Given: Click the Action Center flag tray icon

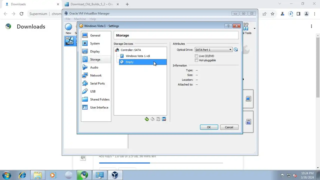Looking at the screenshot, I should coord(283,175).
